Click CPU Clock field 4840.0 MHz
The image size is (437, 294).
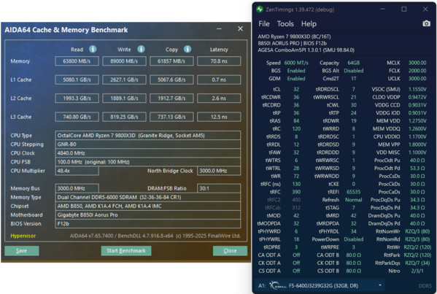point(147,153)
